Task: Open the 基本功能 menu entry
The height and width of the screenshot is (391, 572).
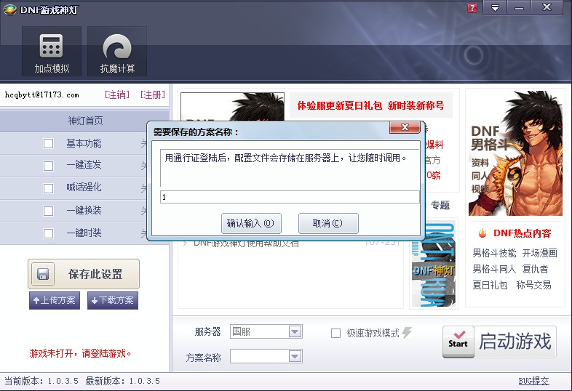Action: [84, 144]
